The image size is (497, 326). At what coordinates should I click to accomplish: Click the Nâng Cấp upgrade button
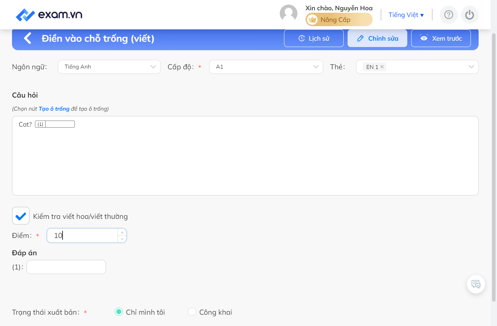coord(339,19)
